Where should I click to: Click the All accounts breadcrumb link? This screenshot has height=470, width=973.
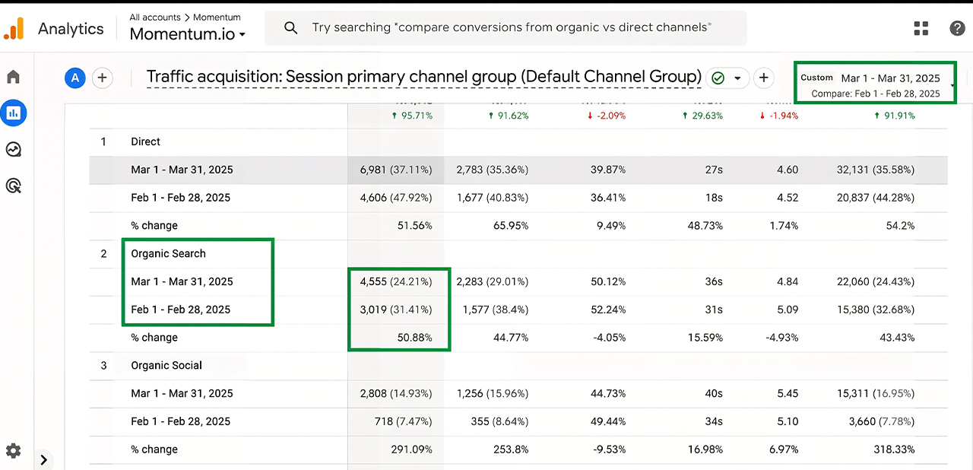coord(154,17)
